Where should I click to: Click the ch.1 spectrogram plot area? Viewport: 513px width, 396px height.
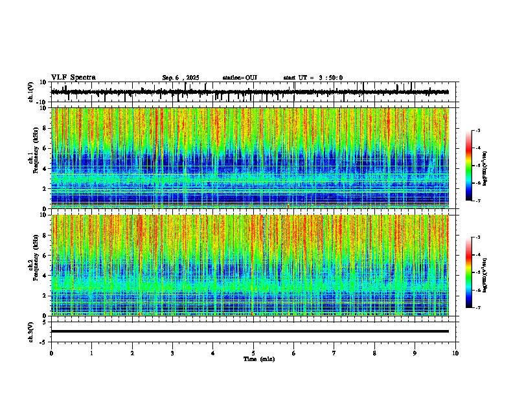250,158
